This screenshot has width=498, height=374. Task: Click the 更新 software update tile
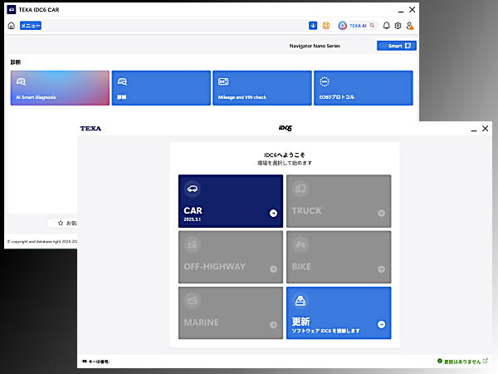tap(339, 312)
